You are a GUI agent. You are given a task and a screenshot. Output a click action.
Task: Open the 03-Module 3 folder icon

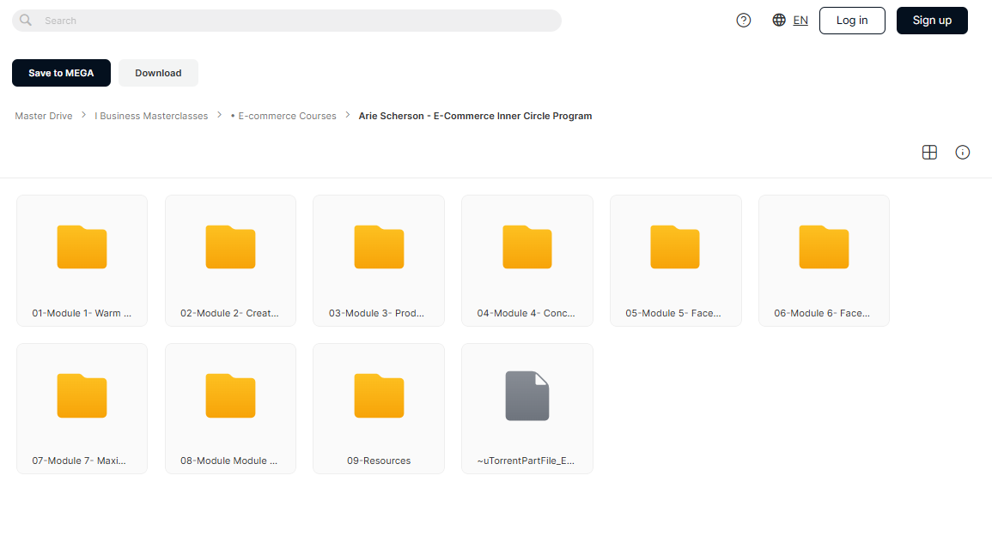coord(379,247)
